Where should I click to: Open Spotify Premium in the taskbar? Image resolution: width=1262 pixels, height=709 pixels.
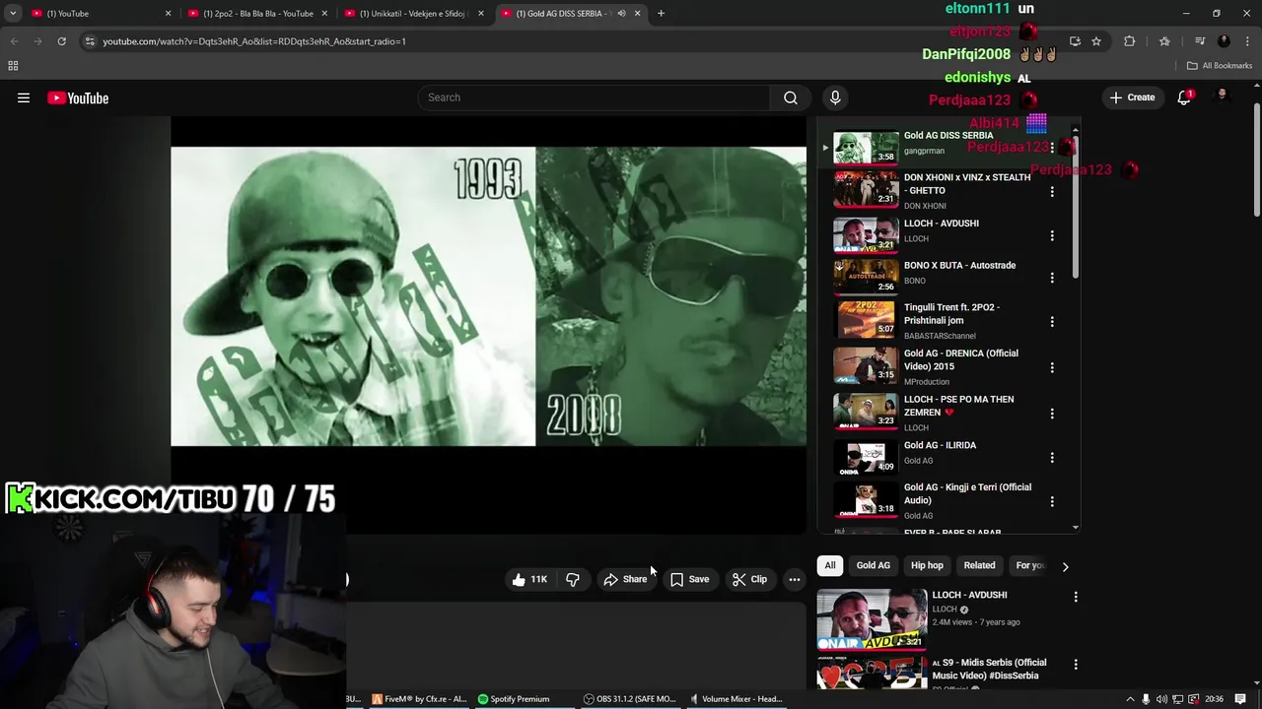coord(514,699)
